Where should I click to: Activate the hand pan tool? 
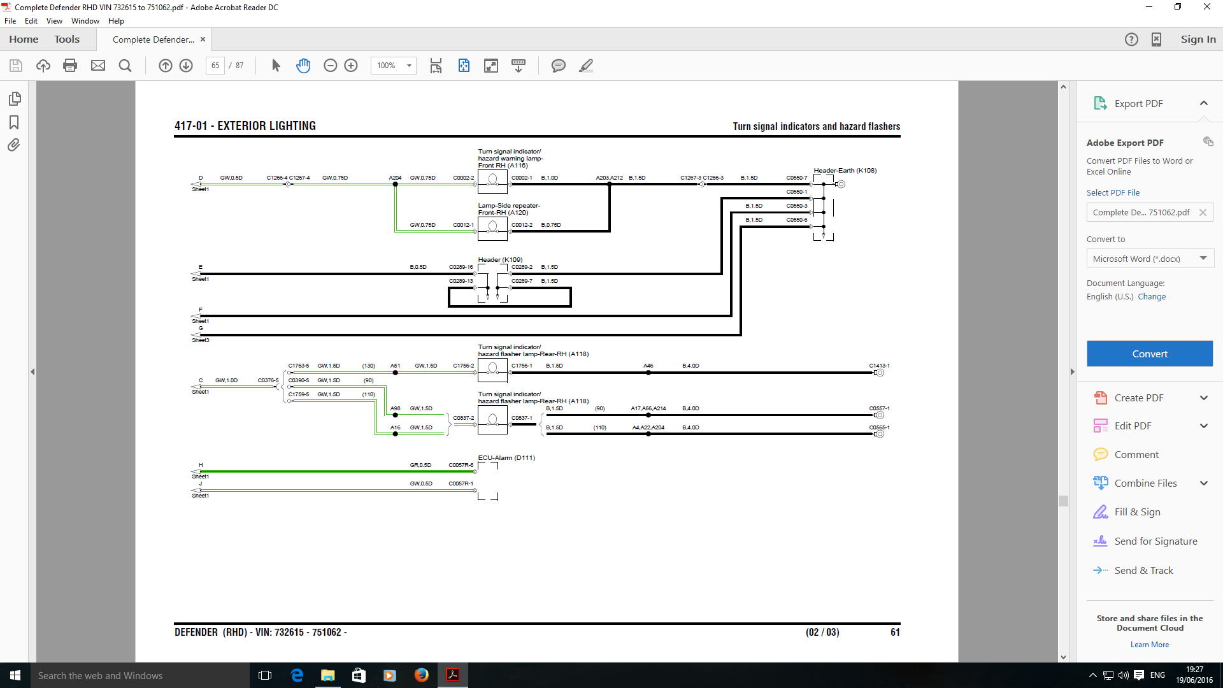[x=303, y=66]
